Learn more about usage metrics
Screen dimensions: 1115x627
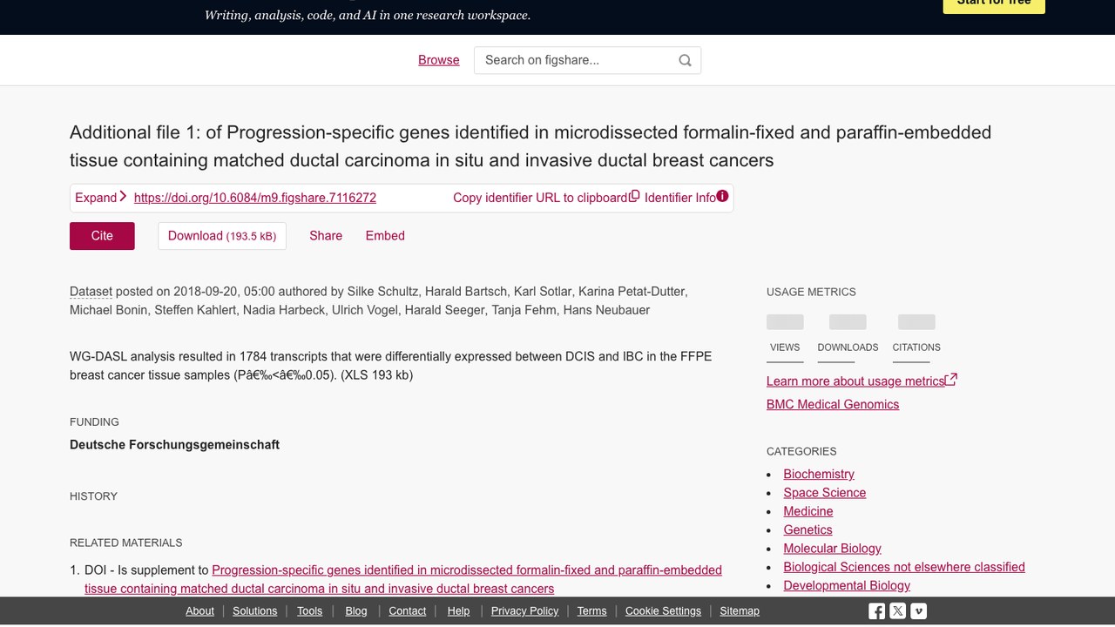[x=862, y=381]
